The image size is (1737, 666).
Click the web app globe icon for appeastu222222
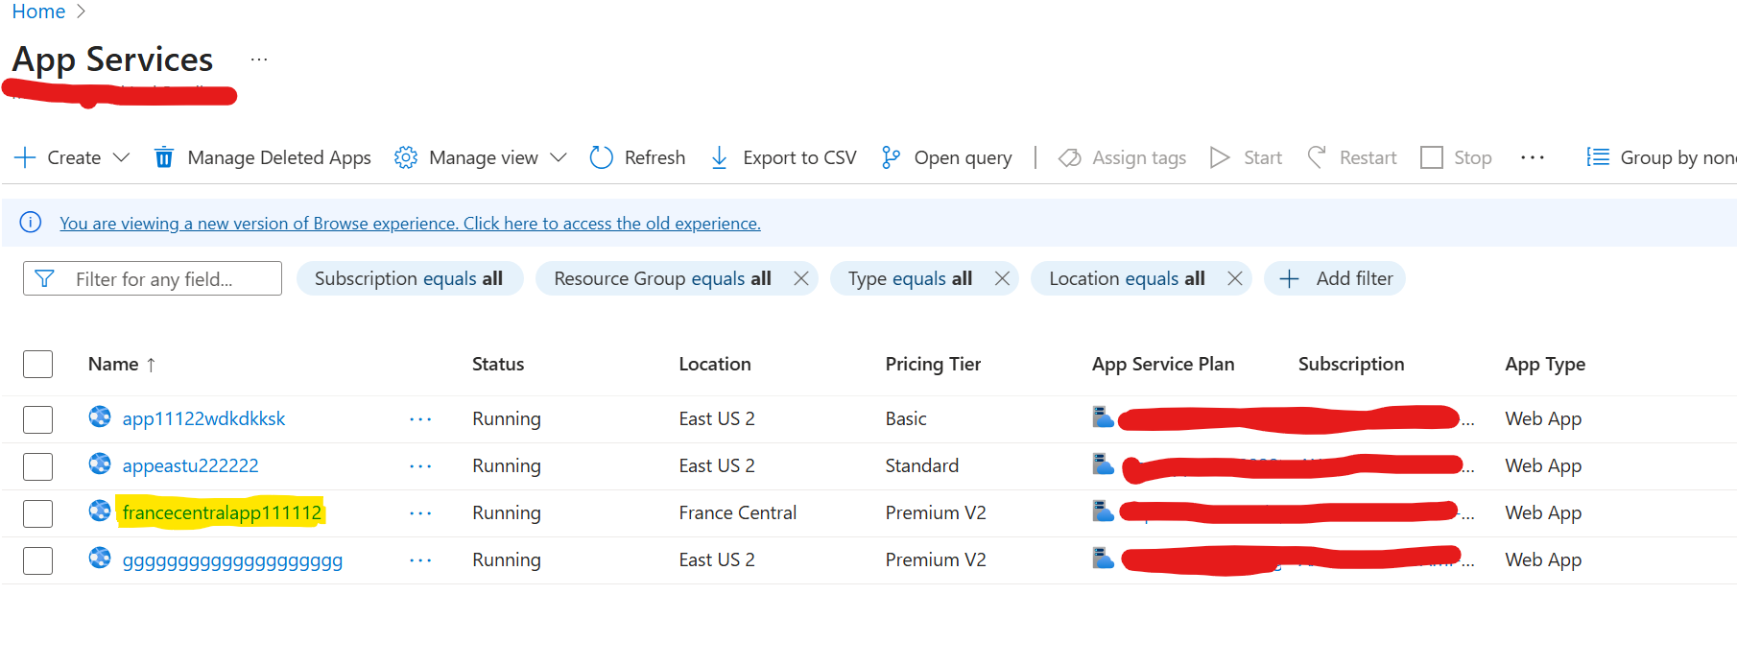100,464
